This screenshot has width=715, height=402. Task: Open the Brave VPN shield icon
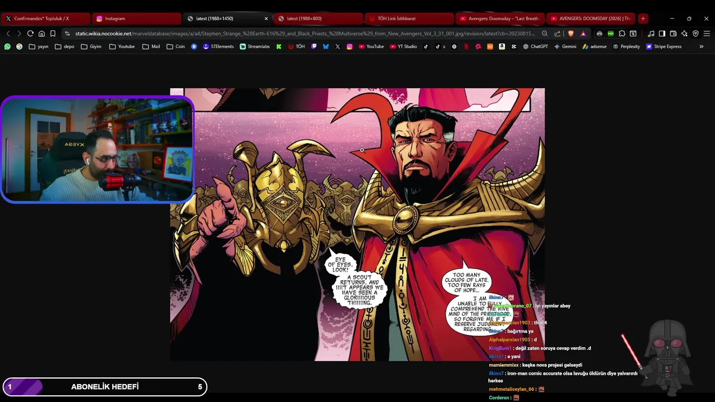tap(695, 33)
